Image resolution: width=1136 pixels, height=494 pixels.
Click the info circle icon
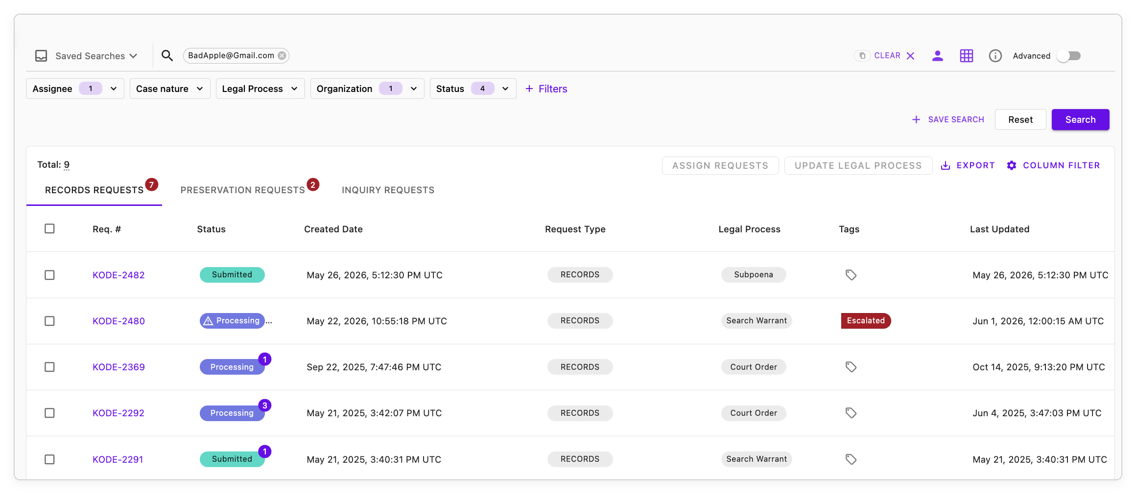tap(995, 56)
